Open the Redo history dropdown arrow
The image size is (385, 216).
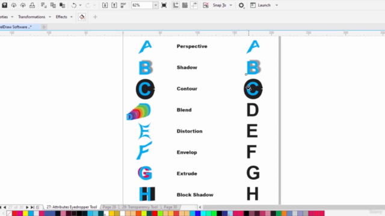pyautogui.click(x=94, y=5)
